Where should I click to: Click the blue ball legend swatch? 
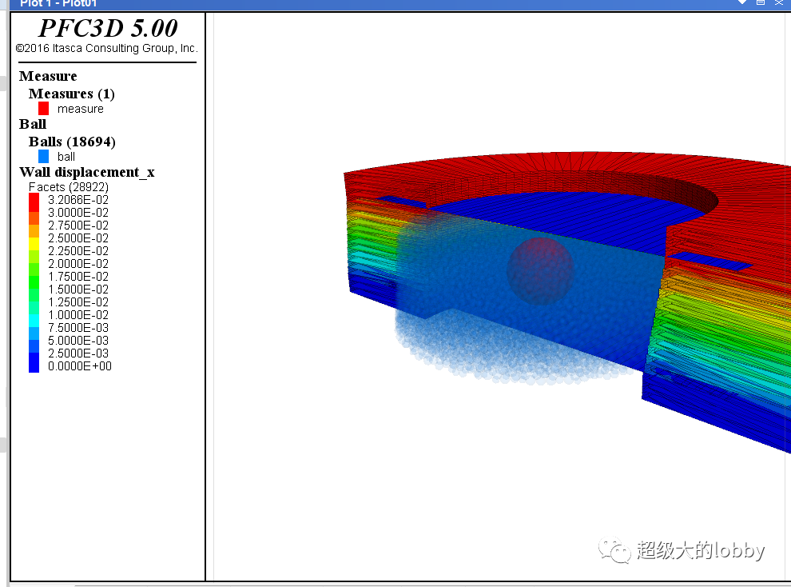click(43, 157)
